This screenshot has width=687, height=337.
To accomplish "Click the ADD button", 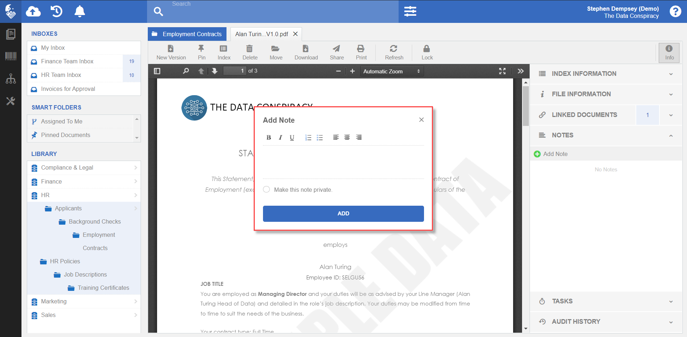I will [x=343, y=214].
